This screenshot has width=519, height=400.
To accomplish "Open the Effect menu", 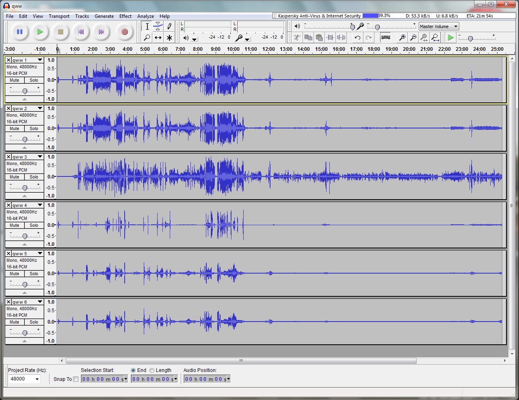I will [x=125, y=16].
